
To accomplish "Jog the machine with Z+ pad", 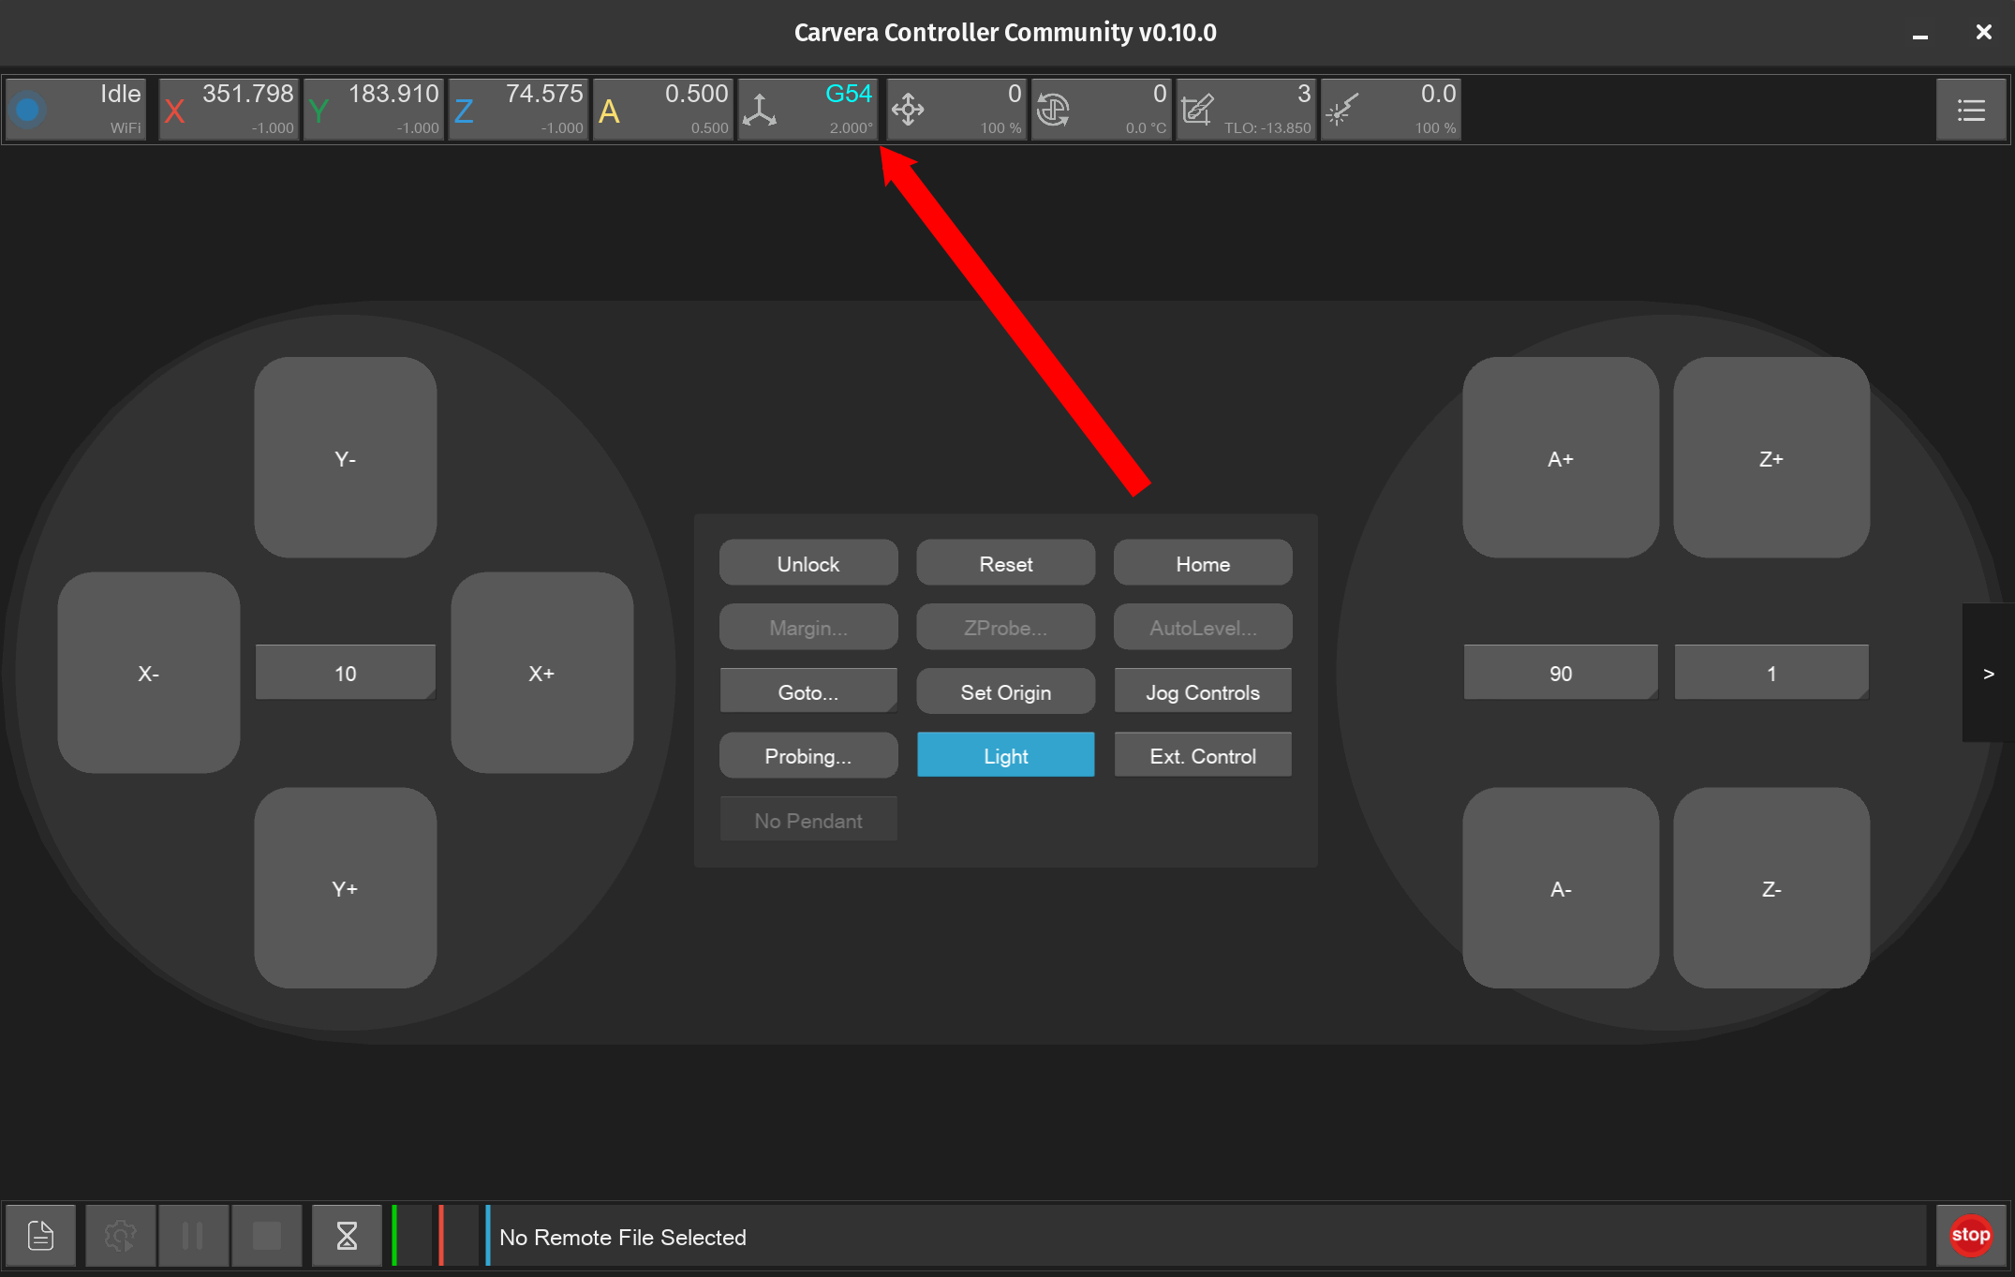I will point(1771,458).
